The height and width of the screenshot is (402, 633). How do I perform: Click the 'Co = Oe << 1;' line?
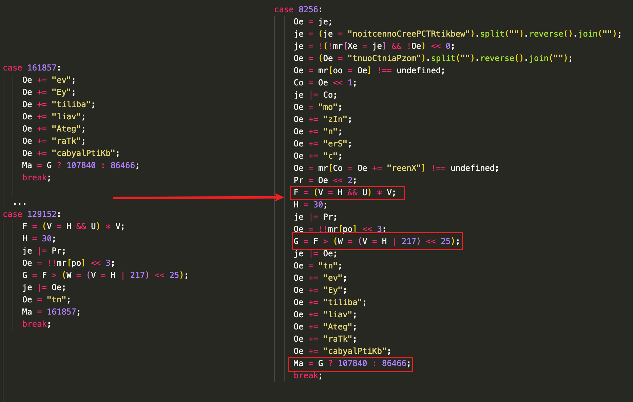pyautogui.click(x=325, y=83)
